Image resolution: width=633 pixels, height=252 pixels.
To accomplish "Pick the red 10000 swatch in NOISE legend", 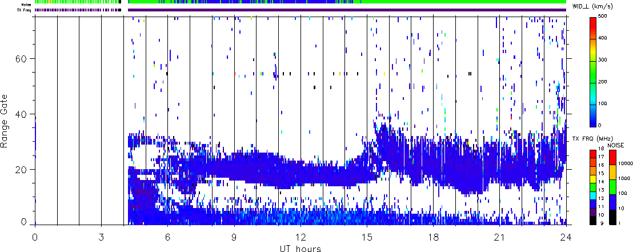I will click(x=614, y=158).
